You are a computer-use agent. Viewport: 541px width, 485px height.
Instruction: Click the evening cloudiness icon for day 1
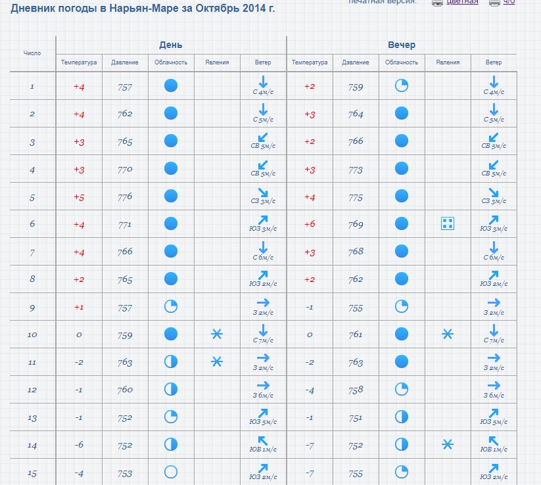pos(402,85)
